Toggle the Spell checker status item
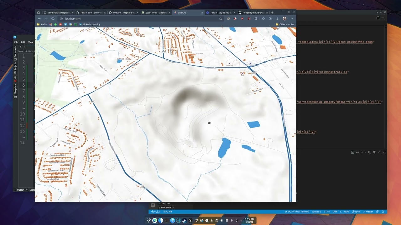 [x=356, y=212]
